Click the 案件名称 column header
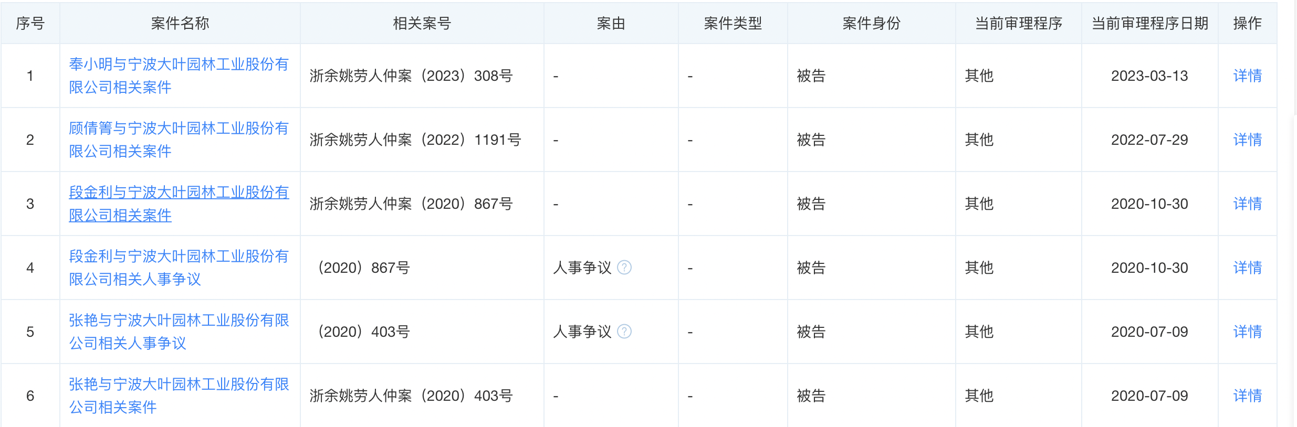The width and height of the screenshot is (1297, 427). 180,23
